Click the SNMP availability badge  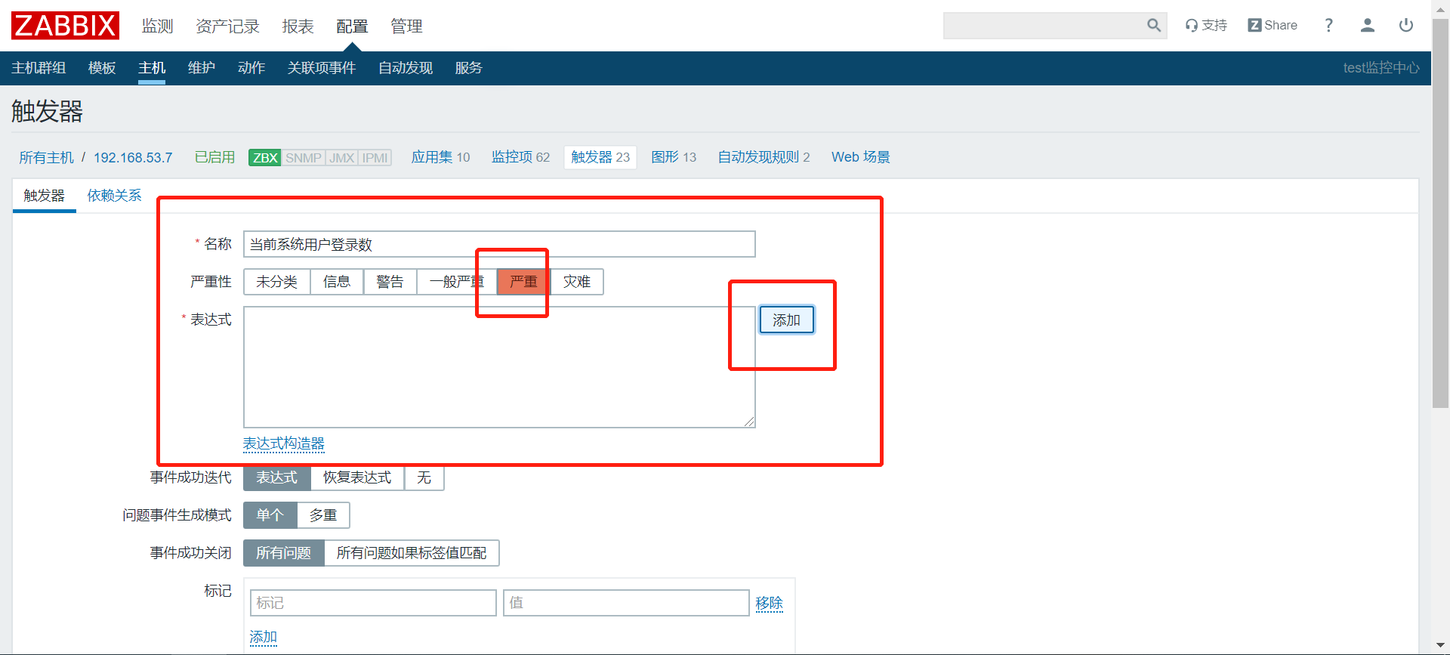coord(303,157)
